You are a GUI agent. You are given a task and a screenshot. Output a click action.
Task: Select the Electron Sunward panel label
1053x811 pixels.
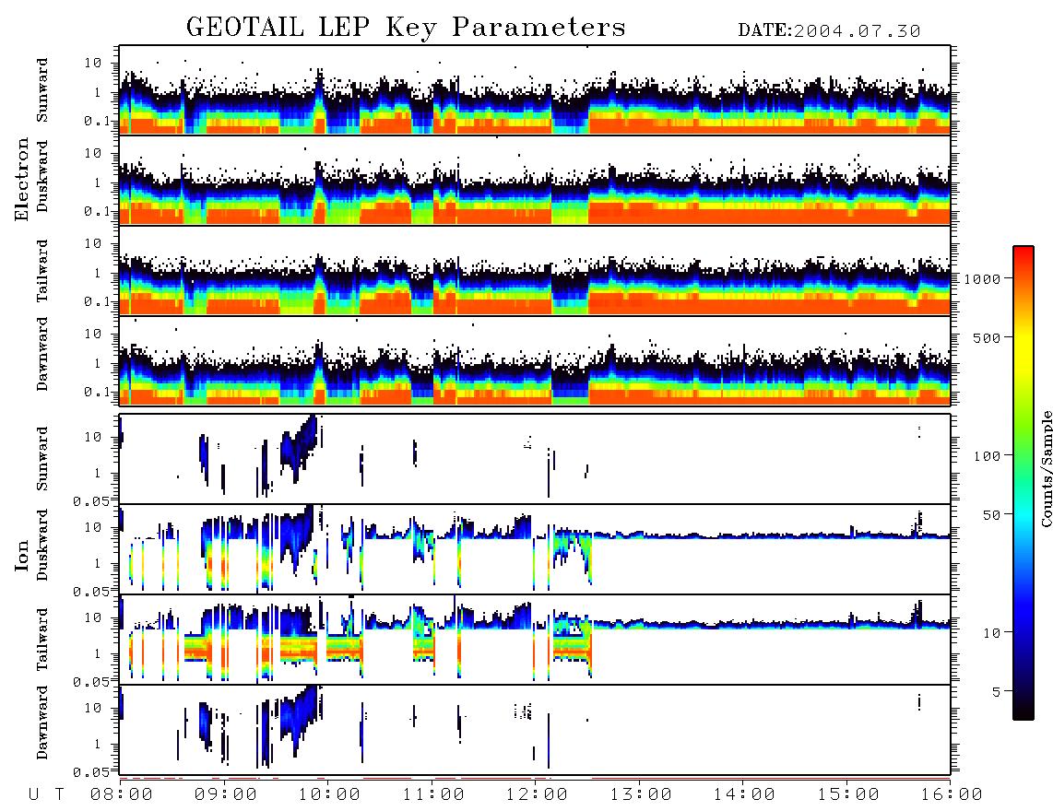click(x=42, y=90)
